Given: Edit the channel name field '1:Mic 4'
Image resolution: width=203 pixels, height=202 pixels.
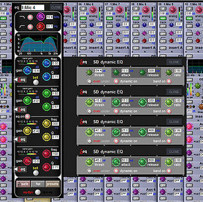Looking at the screenshot, I should pyautogui.click(x=33, y=7).
